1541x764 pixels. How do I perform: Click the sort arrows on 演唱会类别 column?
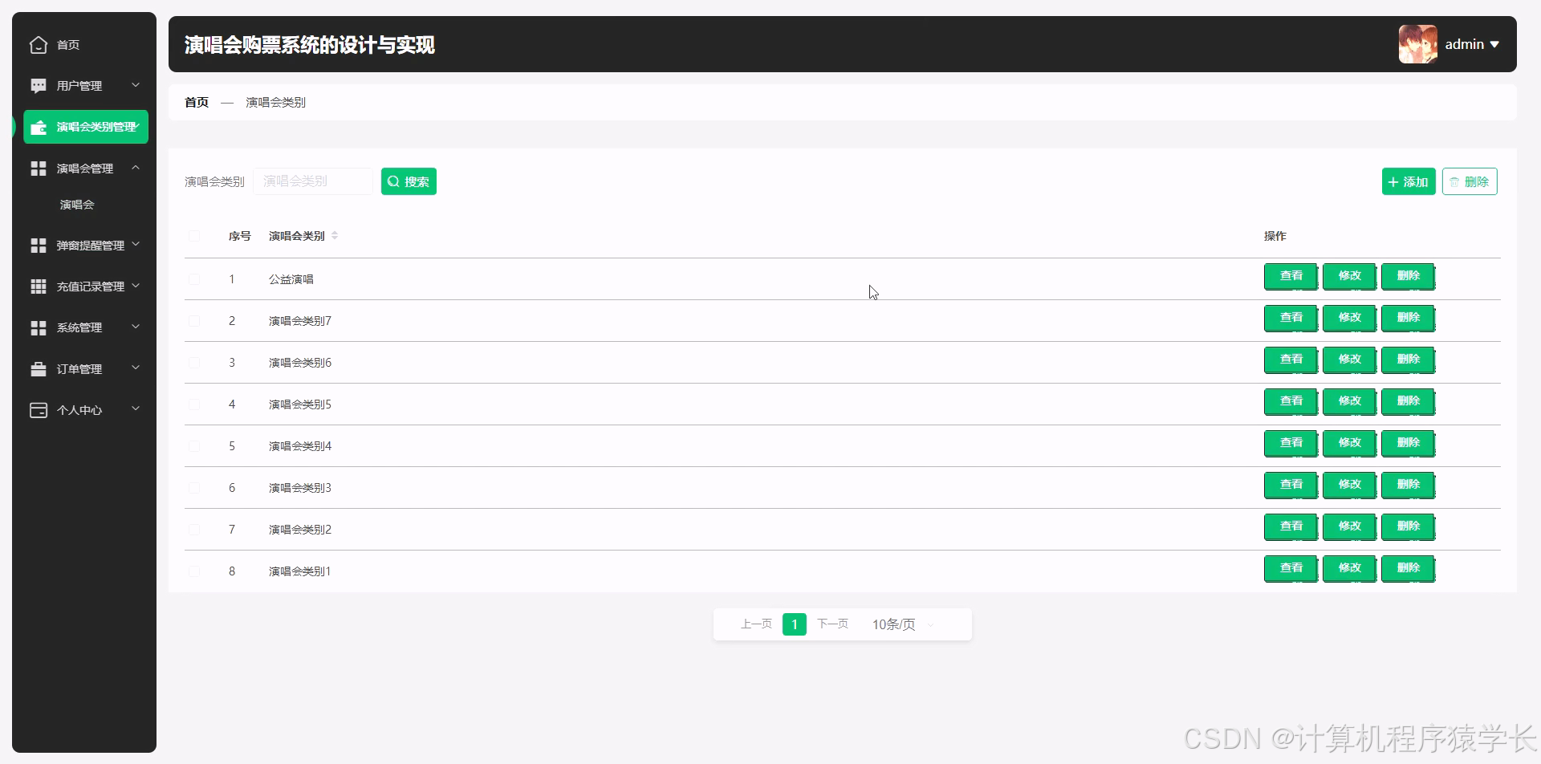(x=335, y=236)
